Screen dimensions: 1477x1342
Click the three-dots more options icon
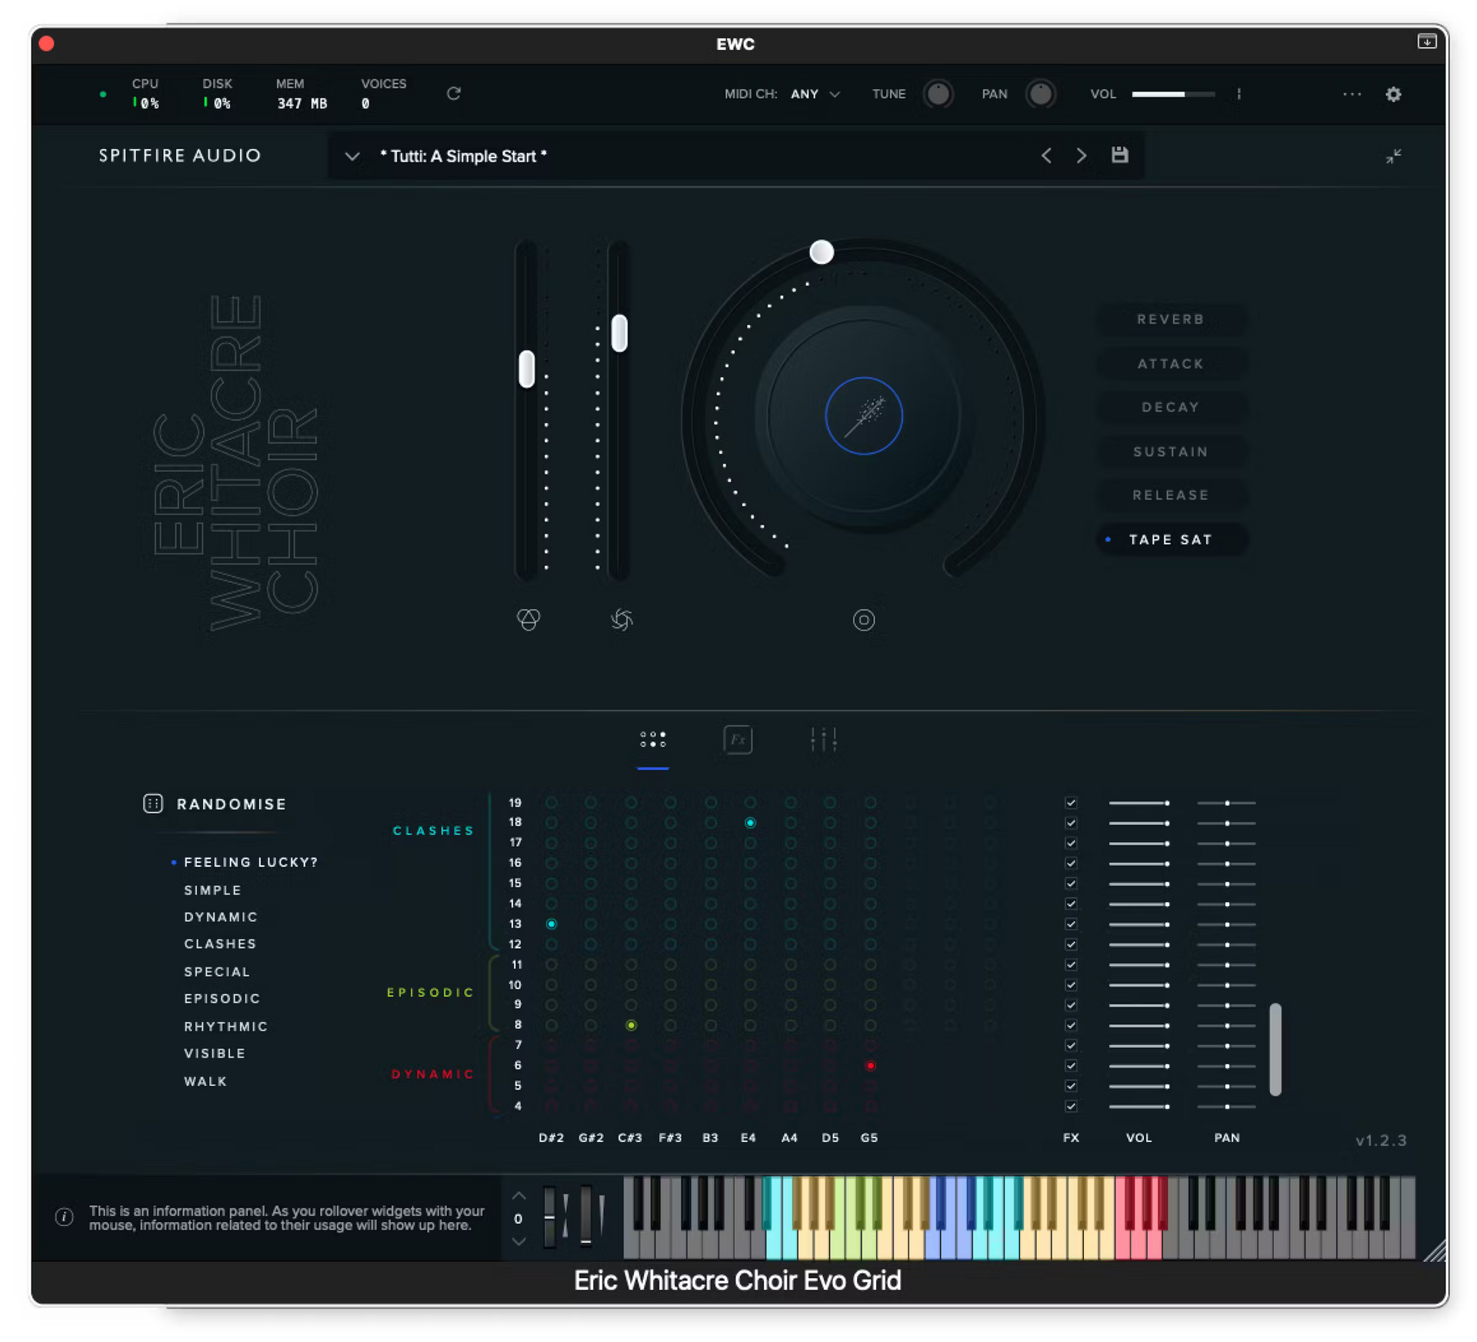(1352, 95)
